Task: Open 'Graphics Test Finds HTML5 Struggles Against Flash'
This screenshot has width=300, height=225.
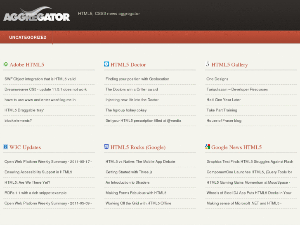Action: 250,161
